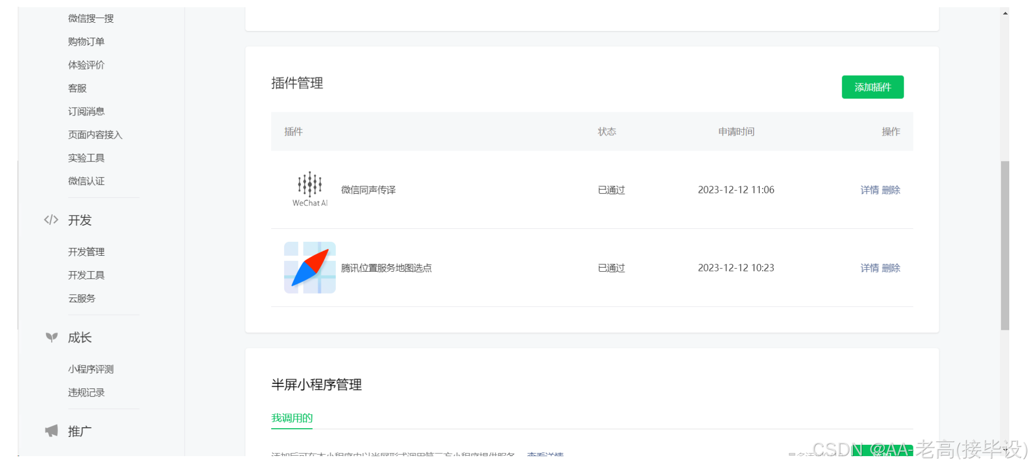Viewport: 1030px width, 467px height.
Task: Click the 成长 section heading
Action: 80,338
